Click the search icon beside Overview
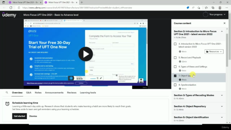231x130 pixels. click(x=7, y=92)
